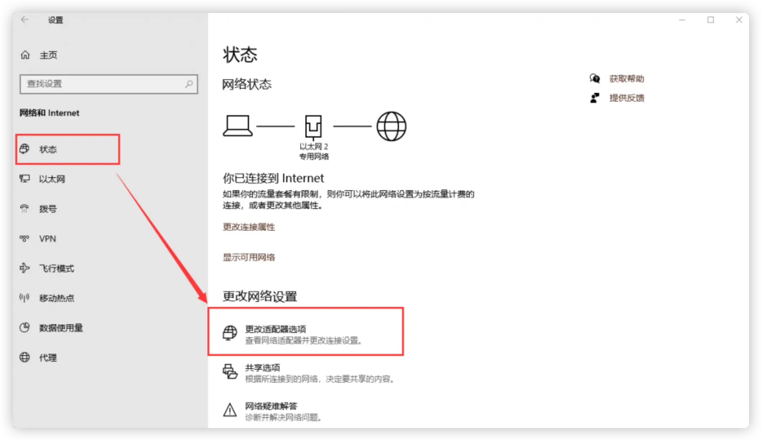
Task: Click the 以太网 2 专用网络 label
Action: [x=314, y=151]
